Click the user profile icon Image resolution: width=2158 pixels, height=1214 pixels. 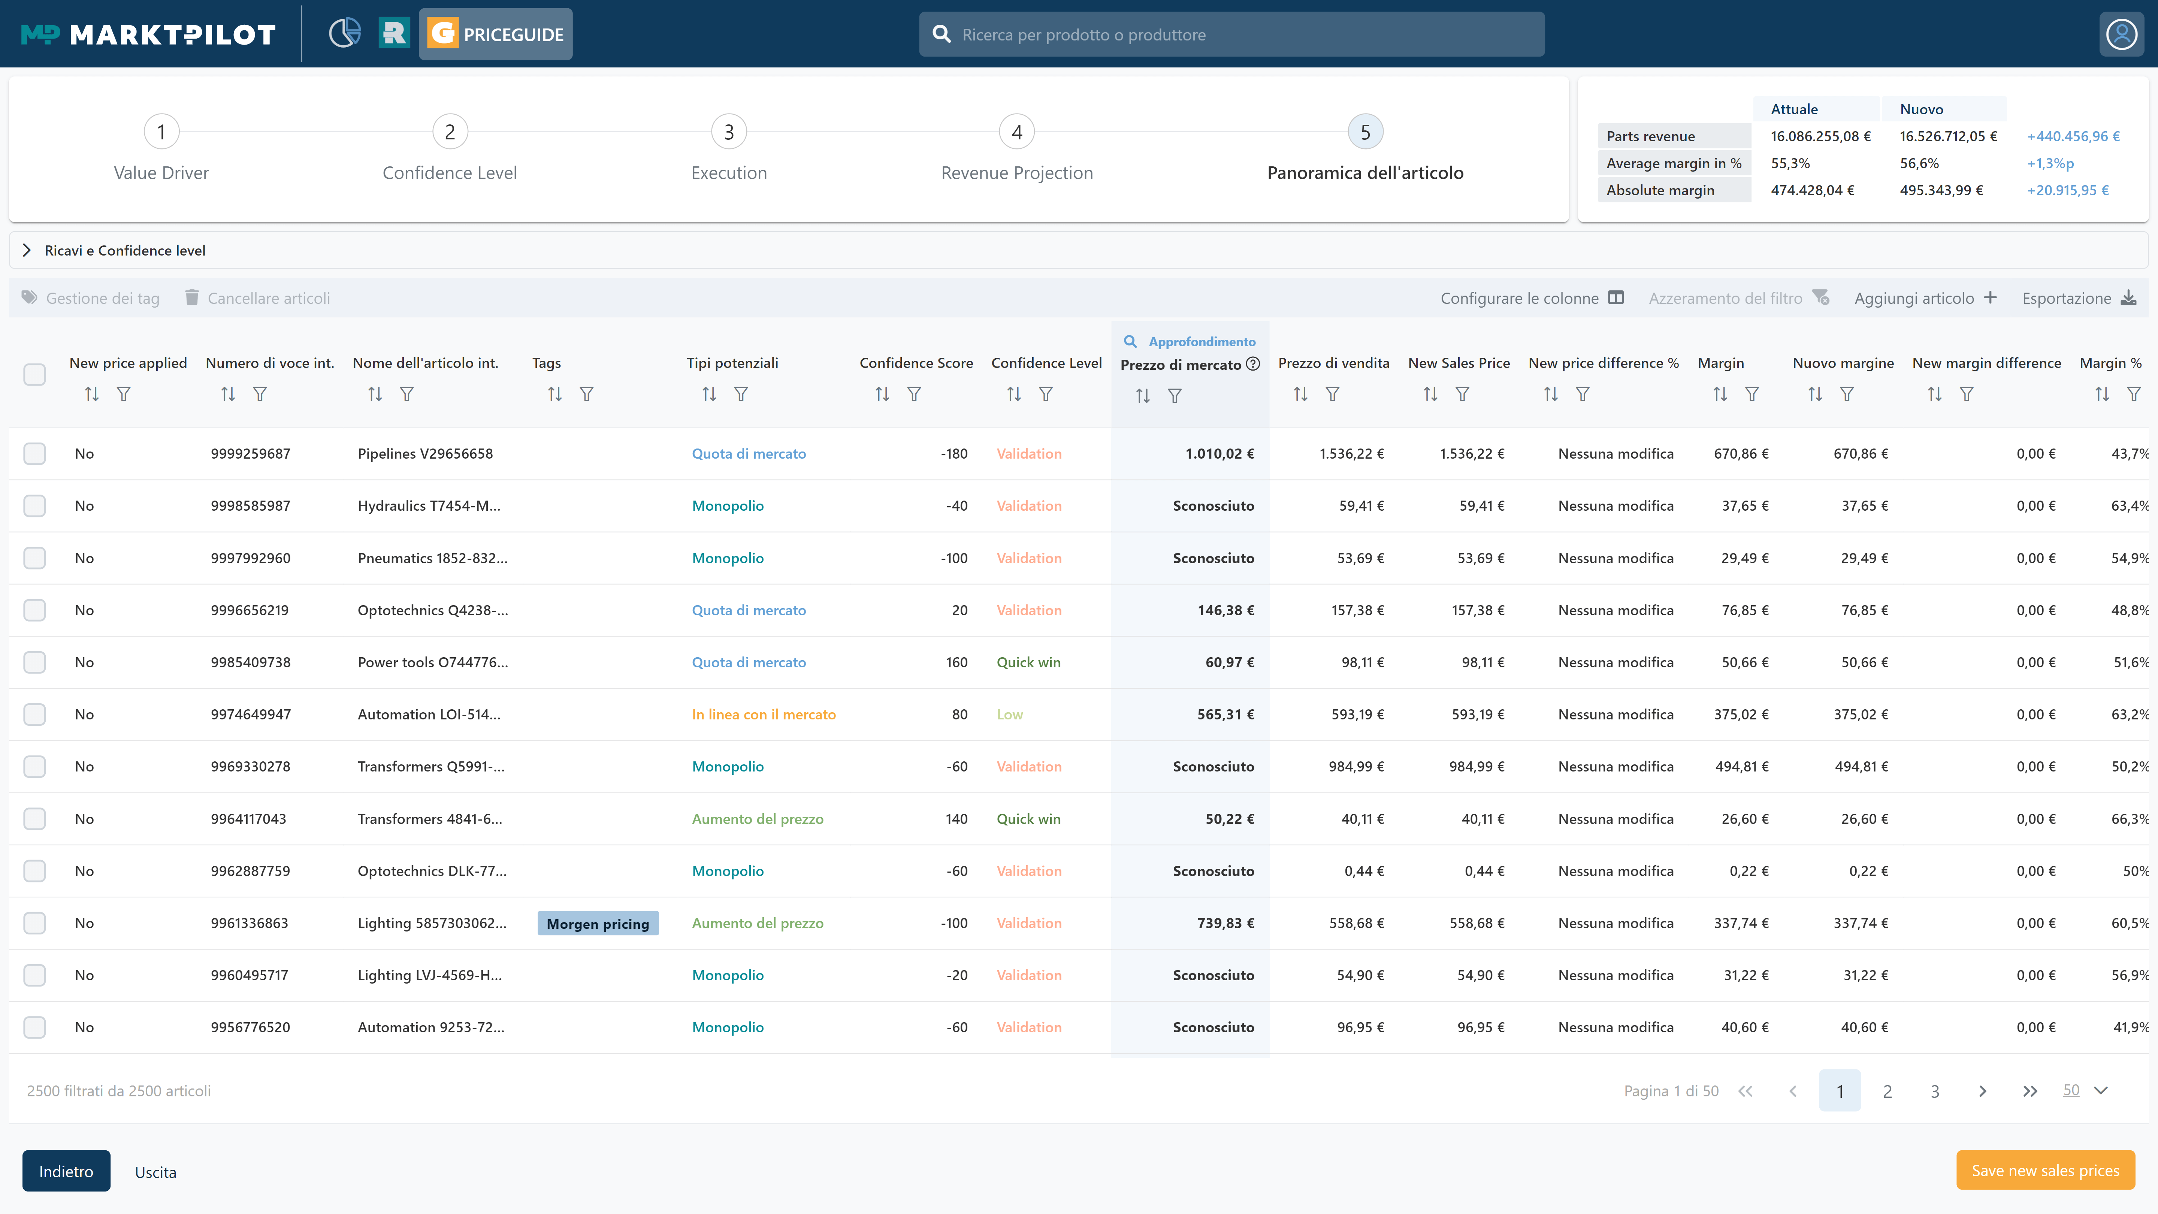2122,34
